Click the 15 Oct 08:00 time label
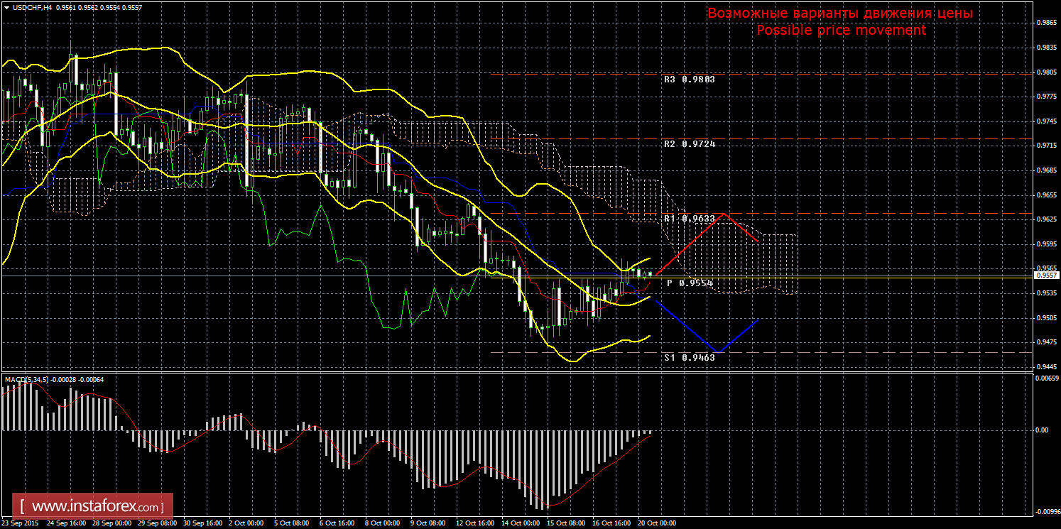Screen dimensions: 1061x529 565,523
